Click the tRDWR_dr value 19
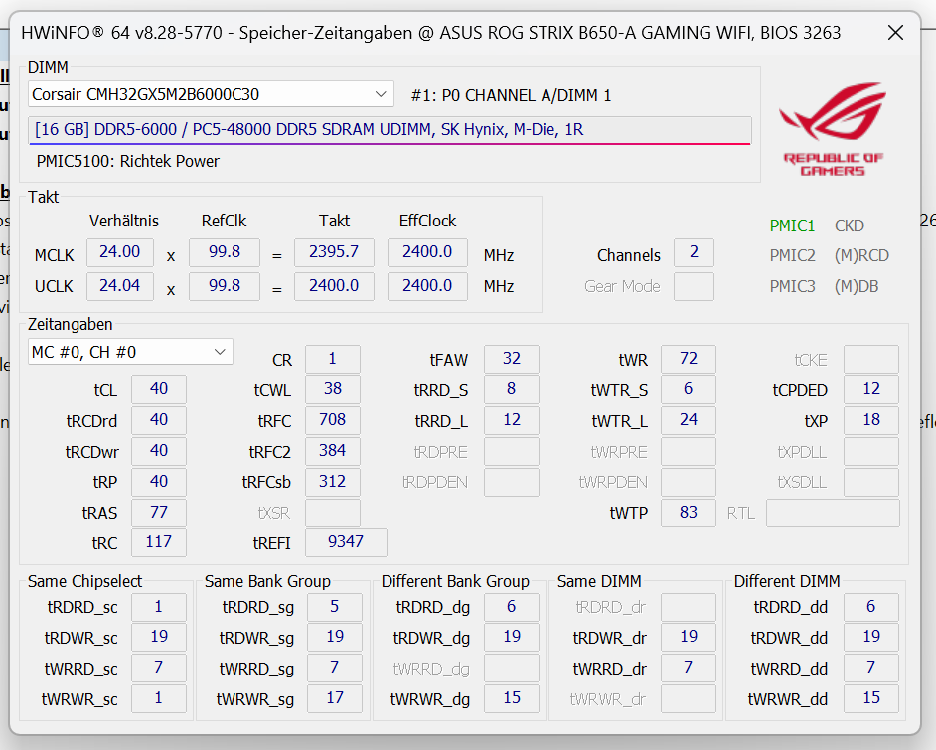This screenshot has height=750, width=936. coord(689,637)
